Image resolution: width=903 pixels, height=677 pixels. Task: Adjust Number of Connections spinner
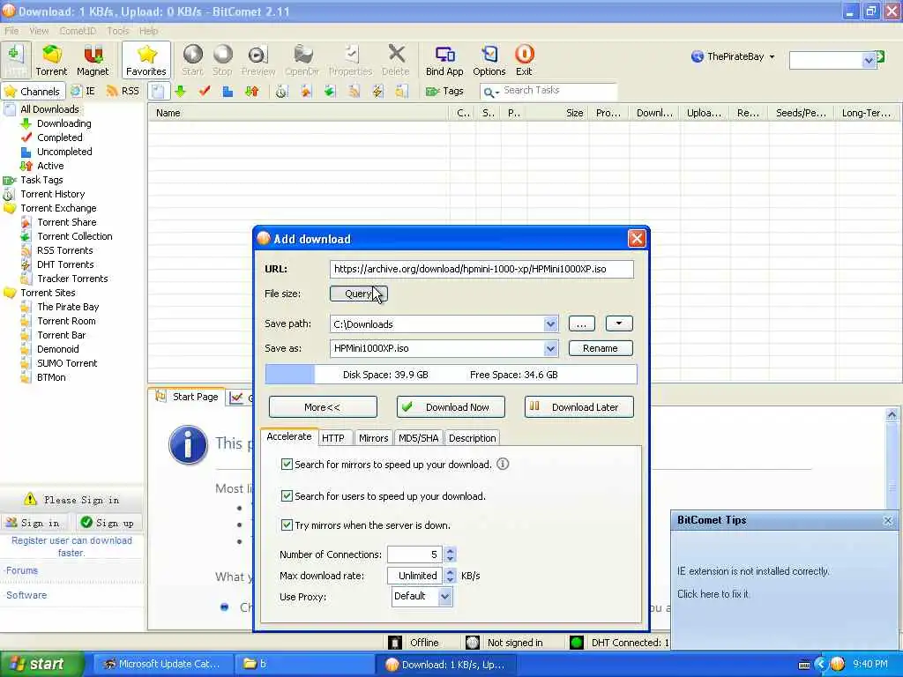pos(451,554)
